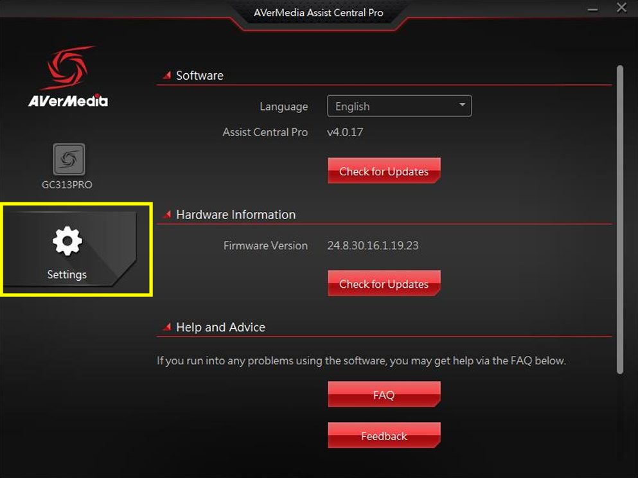Click the AVerMedia logo
This screenshot has width=638, height=478.
click(x=68, y=77)
